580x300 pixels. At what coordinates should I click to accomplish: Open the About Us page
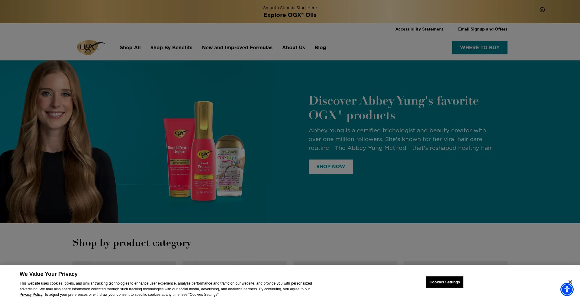[293, 48]
